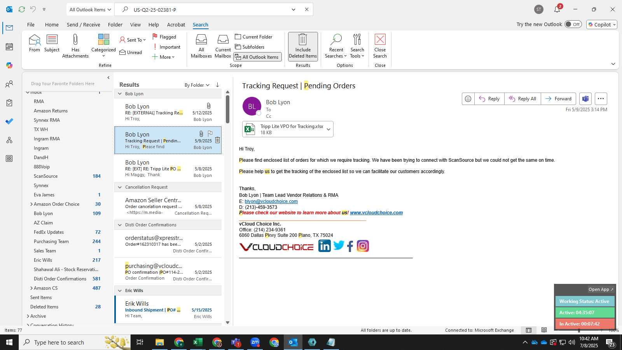Open the People contacts icon in sidebar
Viewport: 622px width, 350px height.
(9, 84)
